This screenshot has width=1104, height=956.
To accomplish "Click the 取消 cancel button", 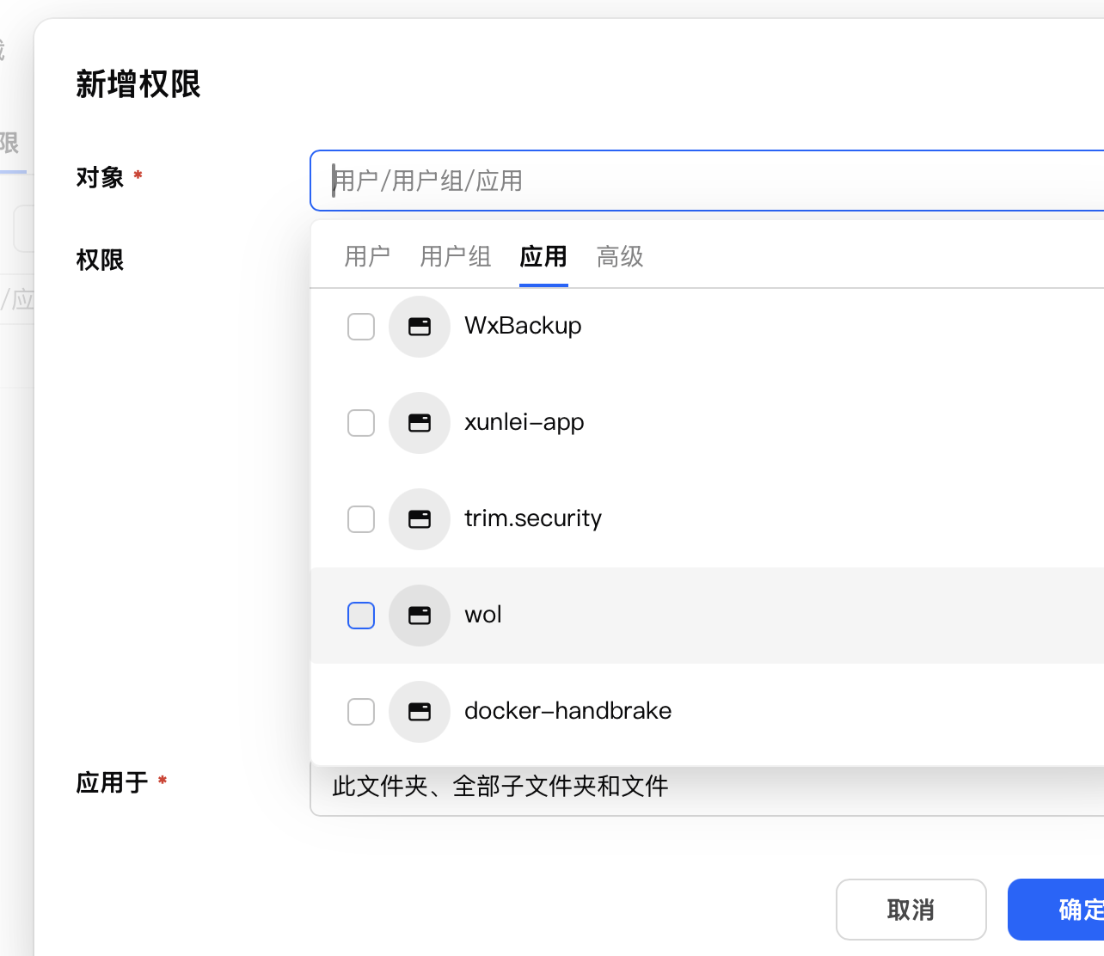I will (911, 910).
